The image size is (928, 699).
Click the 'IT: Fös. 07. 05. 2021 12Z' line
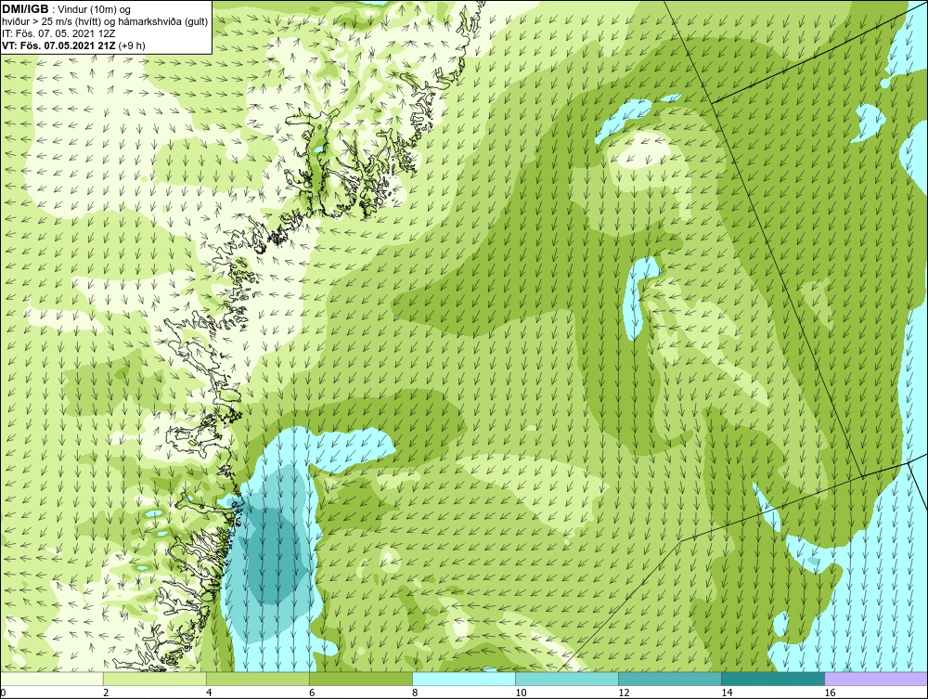(57, 33)
